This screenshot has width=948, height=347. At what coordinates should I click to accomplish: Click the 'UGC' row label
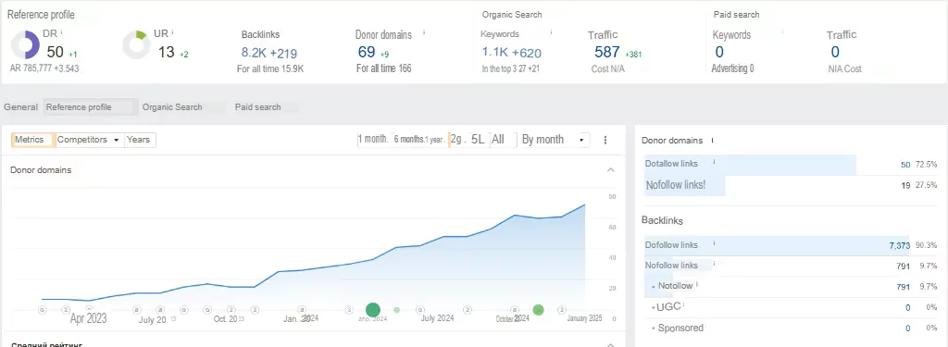(x=668, y=307)
